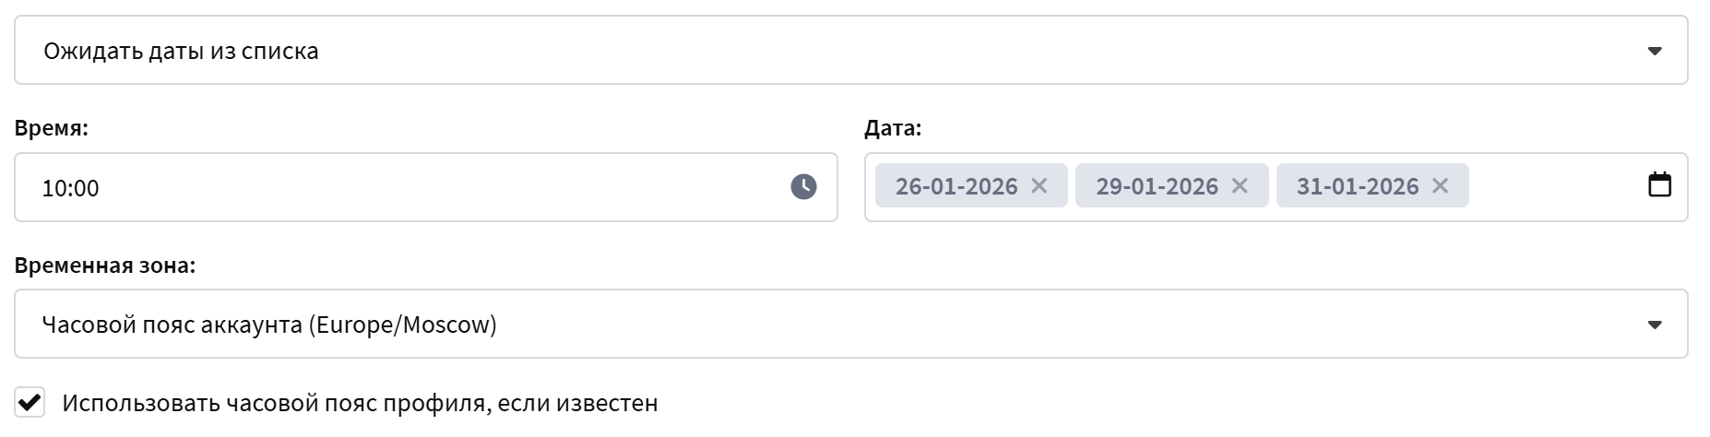The image size is (1710, 437).
Task: Click the 'Дата:' field label
Action: click(x=892, y=128)
